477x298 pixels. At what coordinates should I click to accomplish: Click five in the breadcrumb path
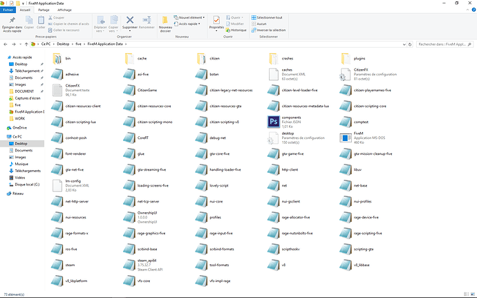pos(79,44)
